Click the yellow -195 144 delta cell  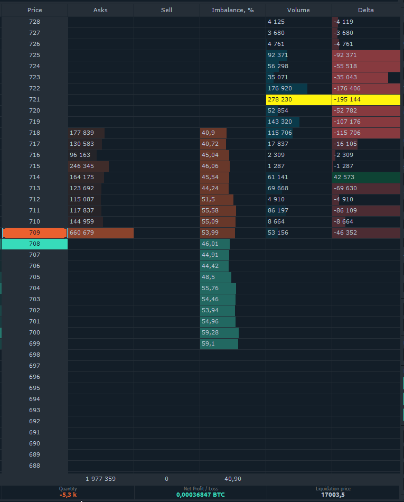click(366, 99)
